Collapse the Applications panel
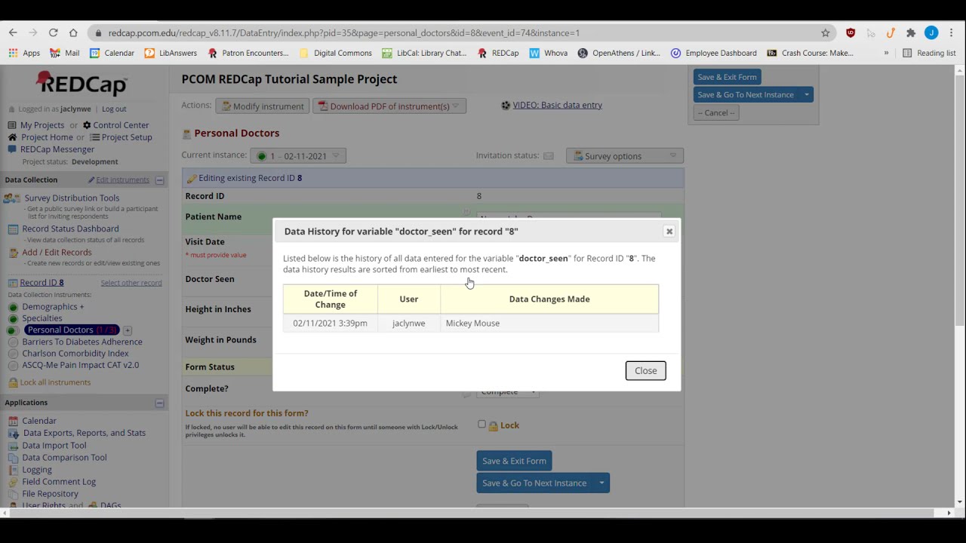Screen dimensions: 966x543 [159, 403]
